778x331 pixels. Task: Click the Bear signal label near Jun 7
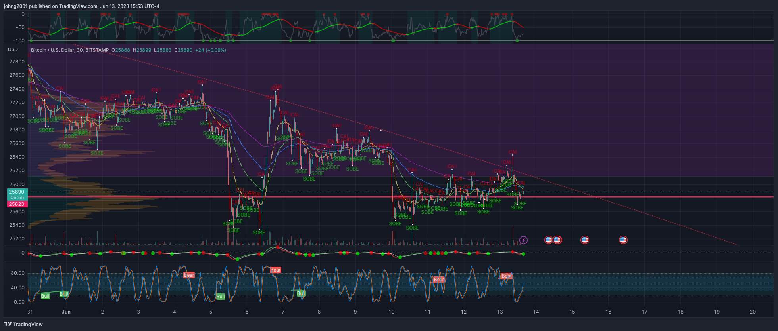pyautogui.click(x=275, y=270)
